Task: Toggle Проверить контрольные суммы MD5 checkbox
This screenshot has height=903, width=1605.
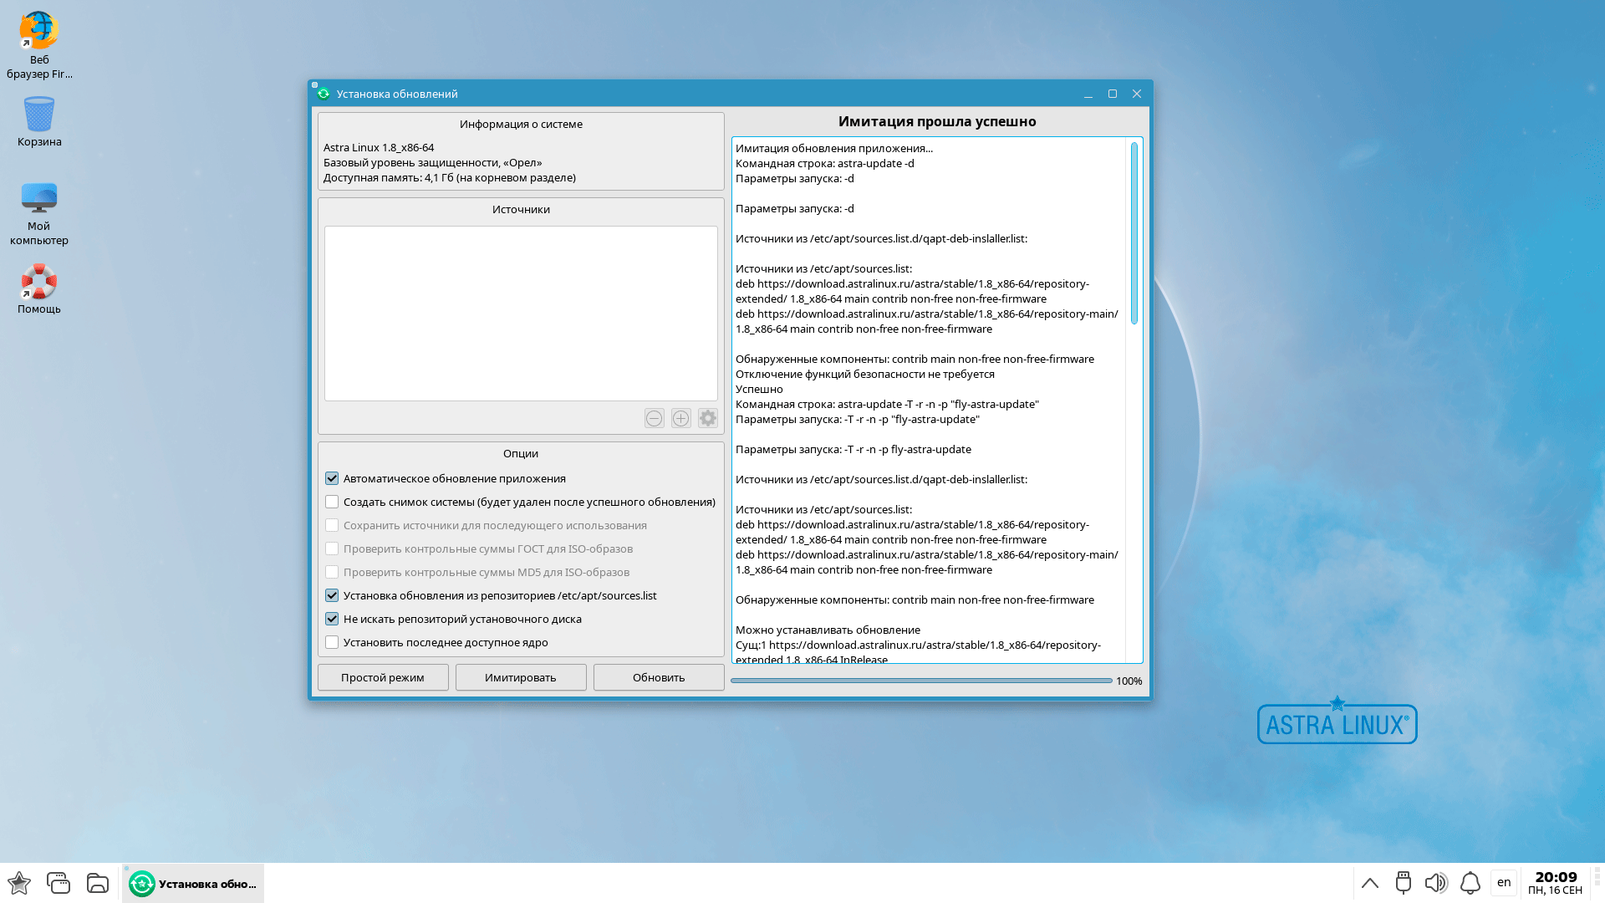Action: coord(332,572)
